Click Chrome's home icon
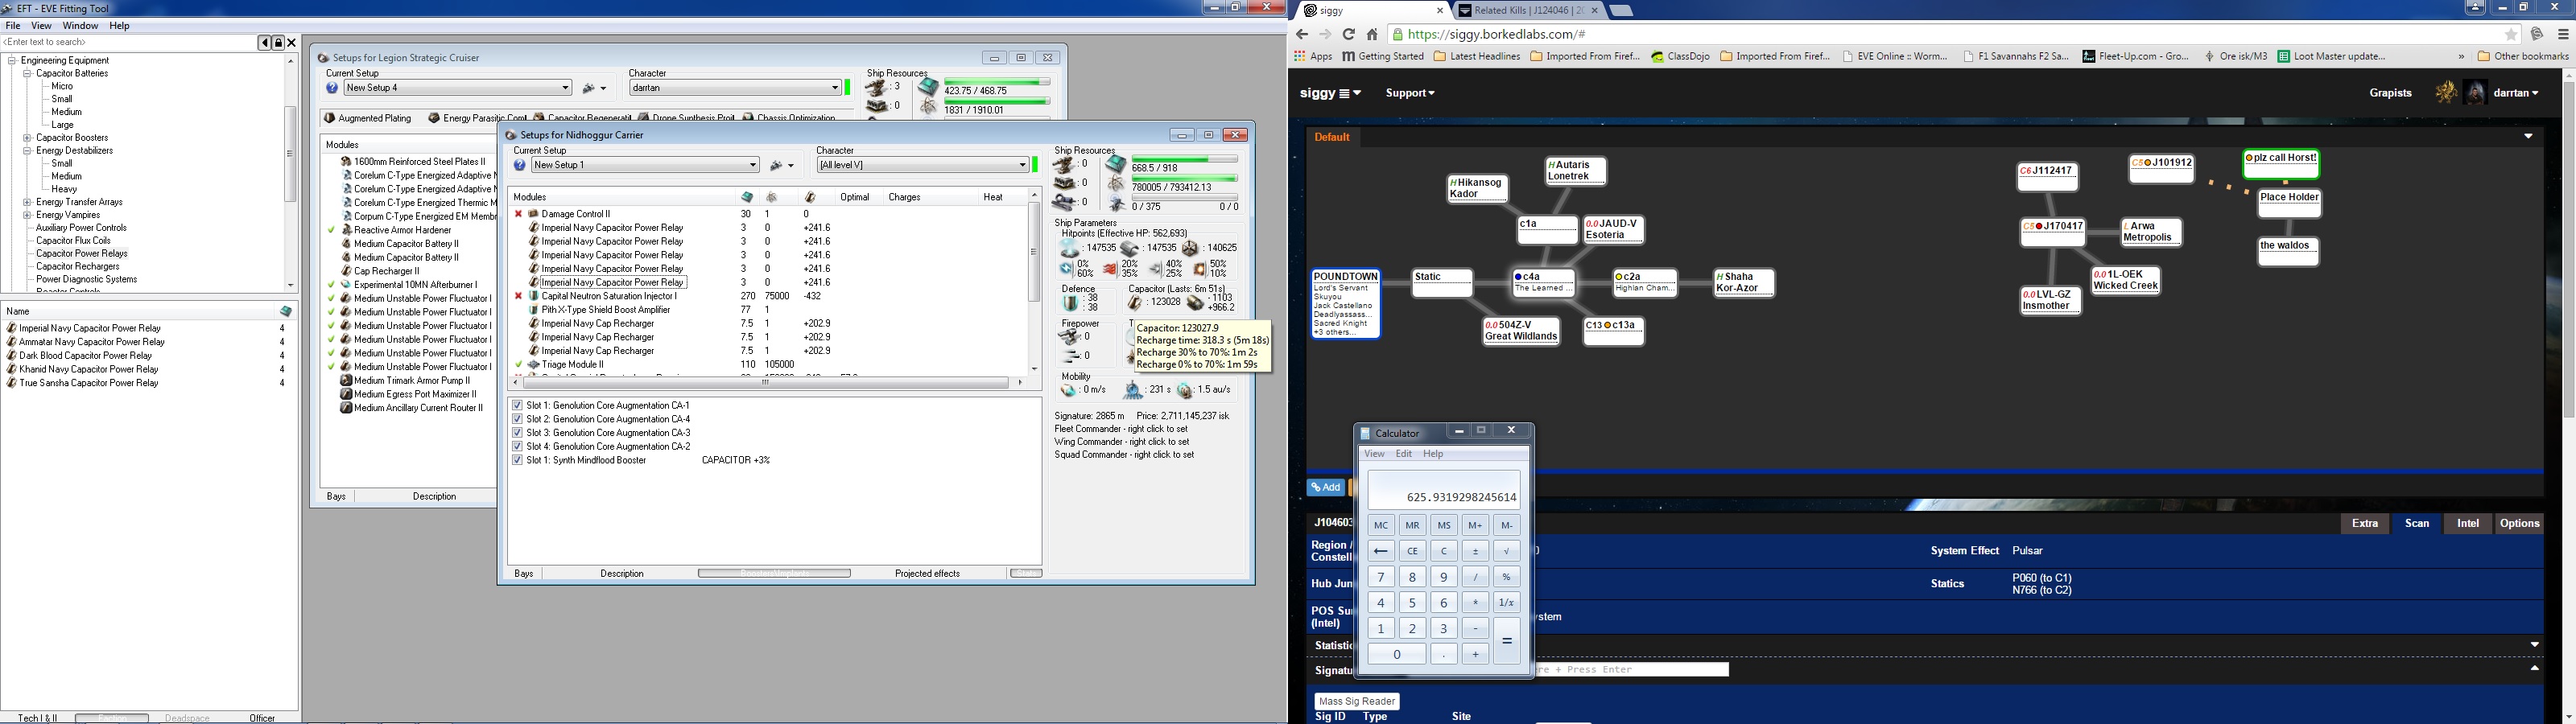 coord(1372,34)
